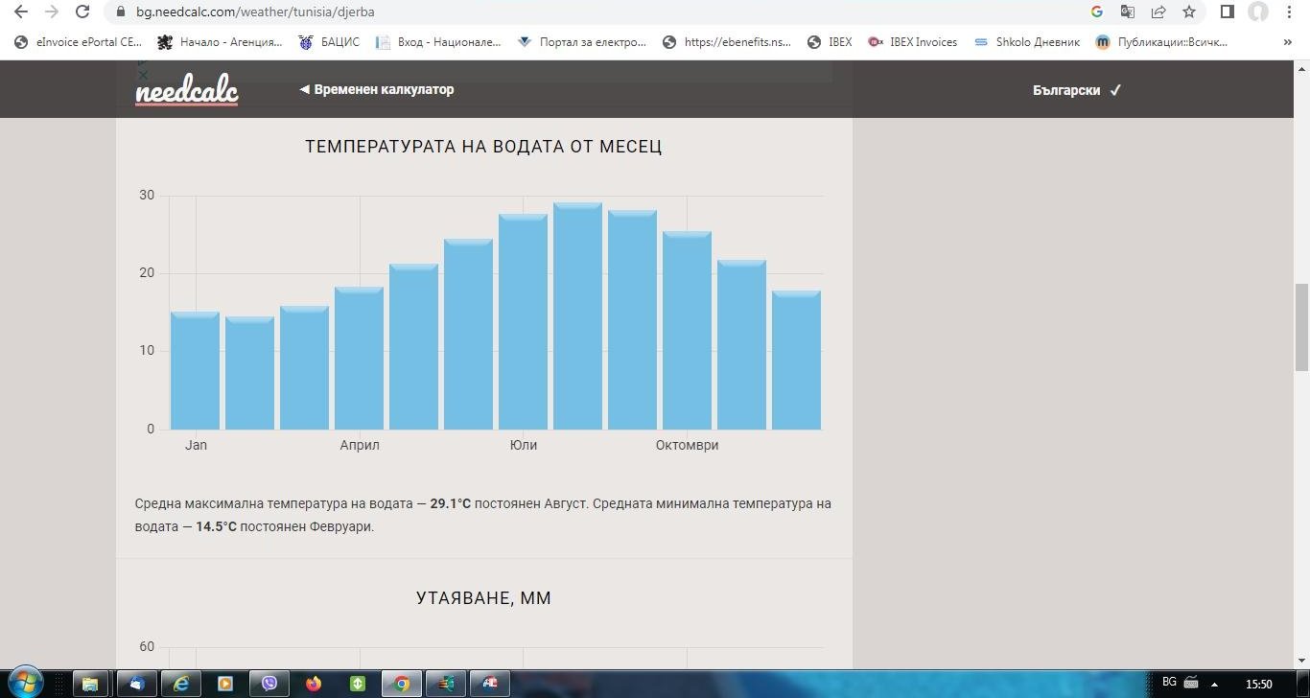Go back to the previous page
1310x698 pixels.
(21, 12)
